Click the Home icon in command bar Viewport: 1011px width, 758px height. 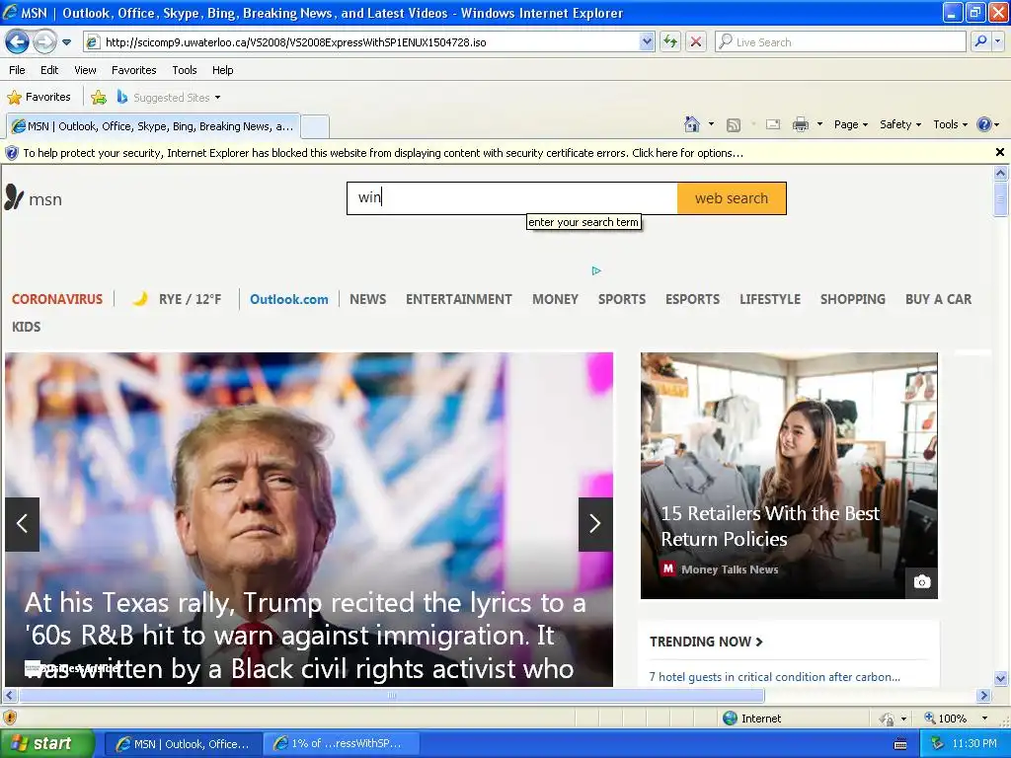point(692,124)
